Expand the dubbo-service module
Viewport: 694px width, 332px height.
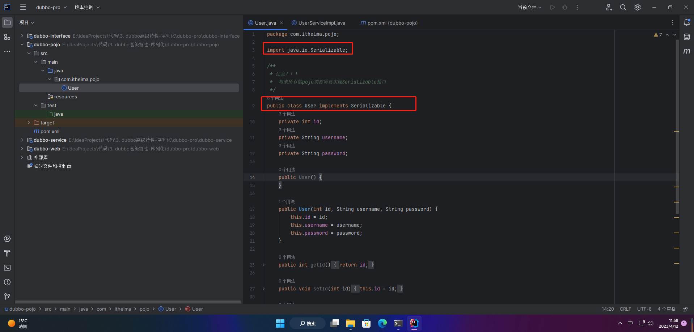tap(22, 140)
